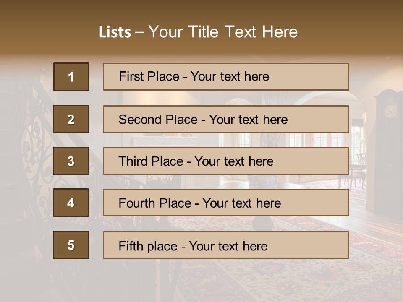Select the number 5 box
The image size is (403, 302).
click(x=71, y=245)
